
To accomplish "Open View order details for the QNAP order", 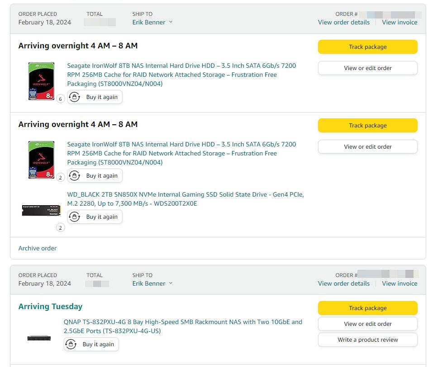I will 344,283.
